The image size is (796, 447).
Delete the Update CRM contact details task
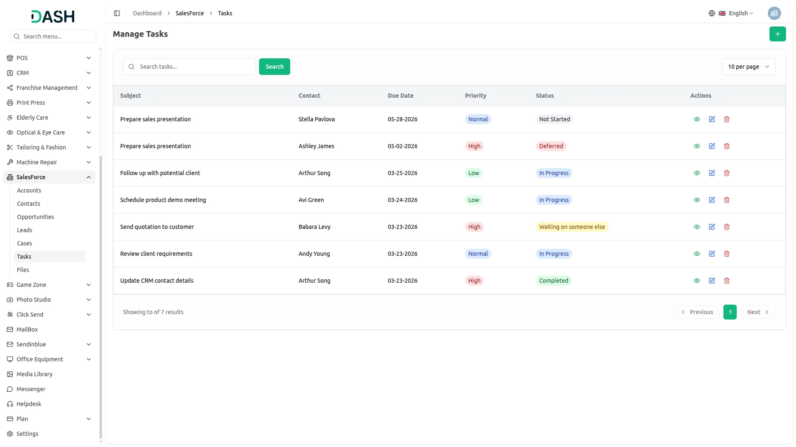(x=727, y=281)
